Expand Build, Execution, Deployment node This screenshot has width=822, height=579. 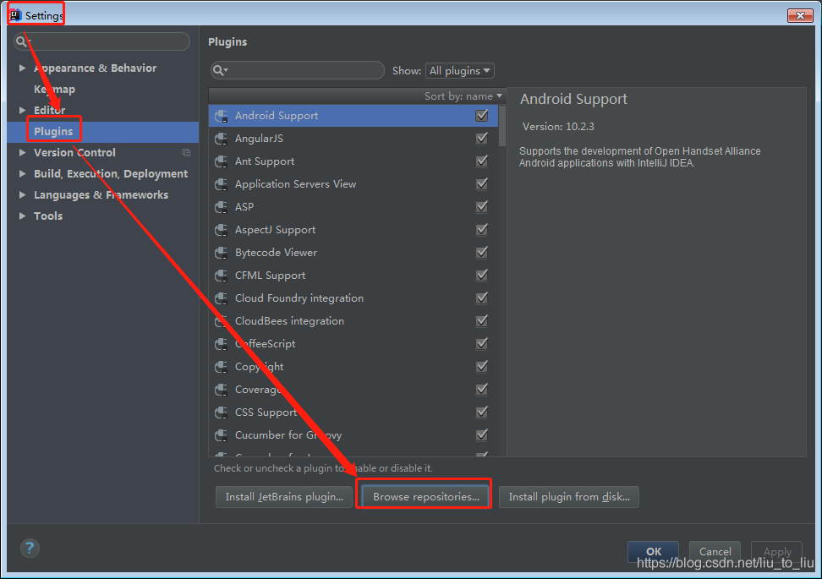click(x=22, y=173)
